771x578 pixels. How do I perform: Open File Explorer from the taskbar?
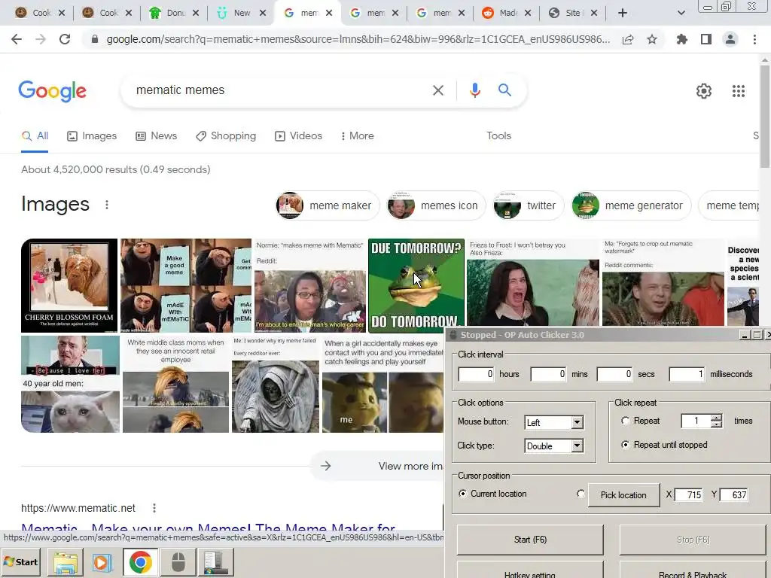tap(66, 562)
